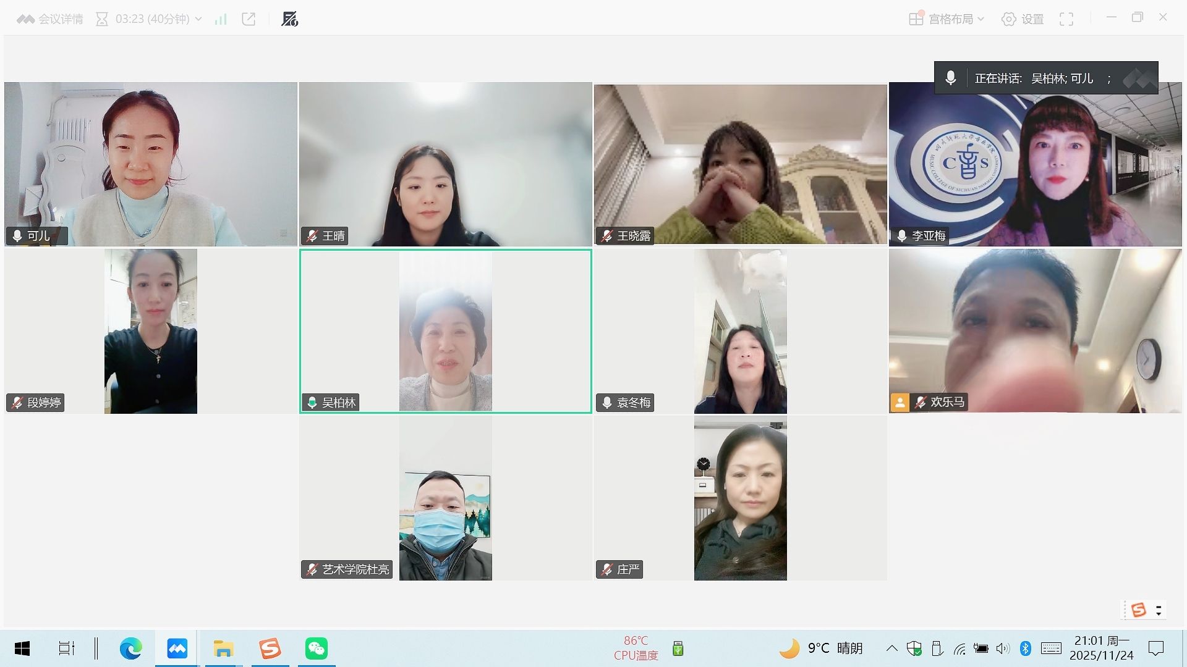Expand Sogou input toolbar arrows
The width and height of the screenshot is (1187, 667).
coord(1159,610)
